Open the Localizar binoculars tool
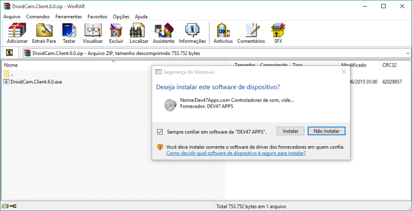 (137, 30)
